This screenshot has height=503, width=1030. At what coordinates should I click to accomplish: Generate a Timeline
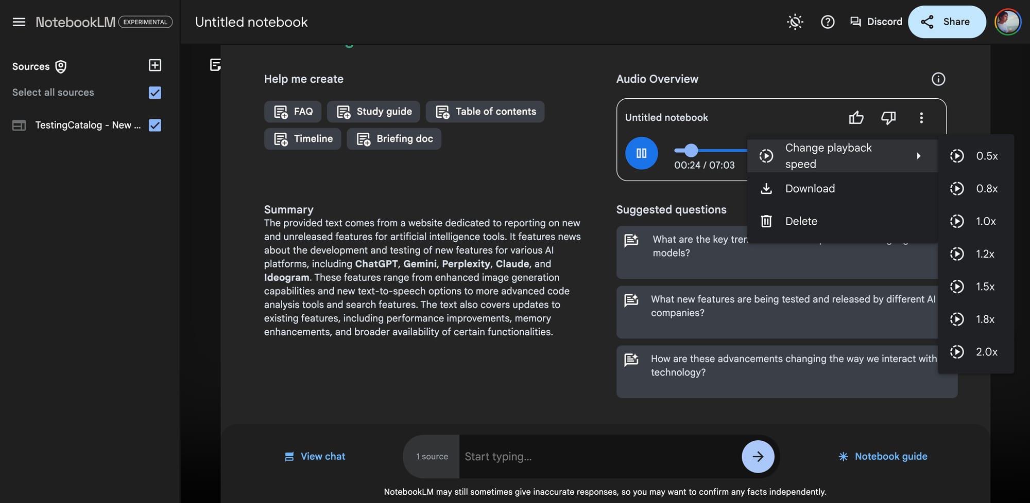pos(303,139)
